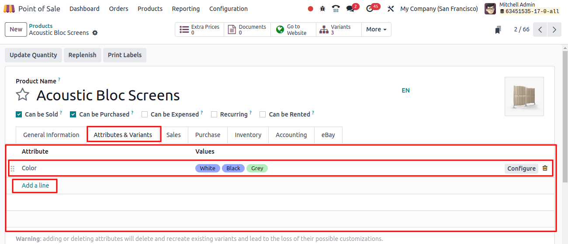Select the Grey color tag
Viewport: 568px width, 244px height.
coord(257,168)
